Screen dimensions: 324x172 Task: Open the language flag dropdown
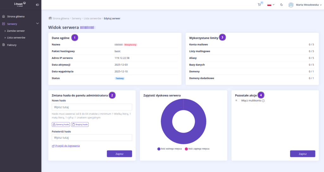coord(271,5)
